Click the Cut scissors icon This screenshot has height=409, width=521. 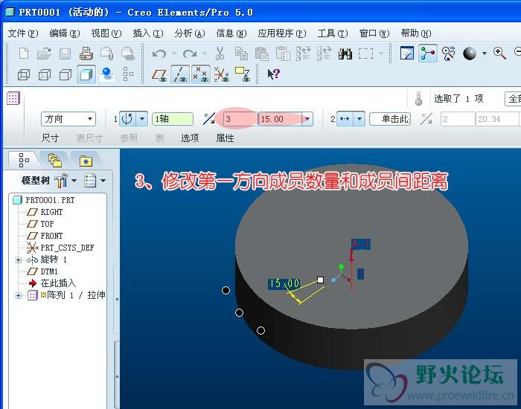(220, 54)
